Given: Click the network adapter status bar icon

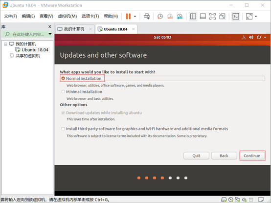Looking at the screenshot, I should coord(238,200).
